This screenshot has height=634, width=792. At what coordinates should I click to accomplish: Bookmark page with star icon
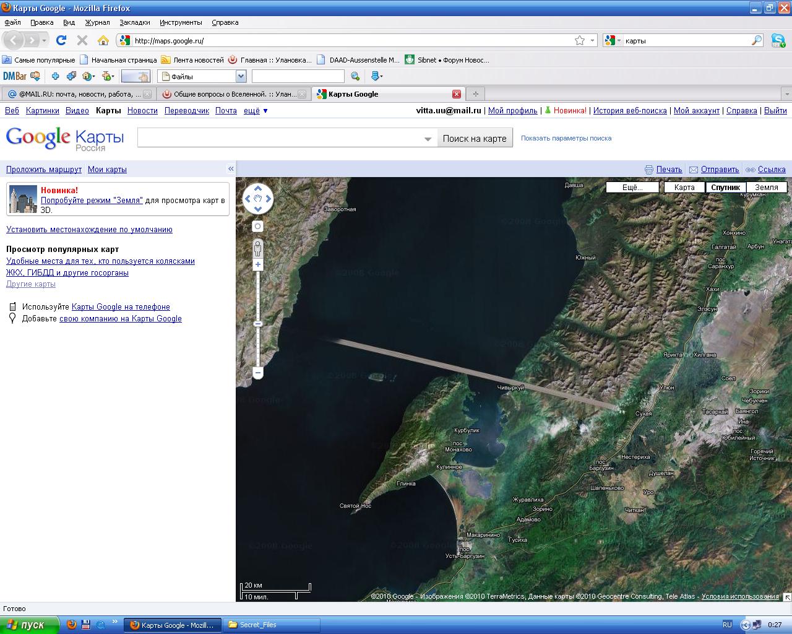[579, 40]
